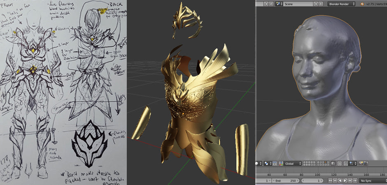Viewport: 387px width, 185px height.
Task: Click the OpenGL render animation clapper icon
Action: click(366, 163)
